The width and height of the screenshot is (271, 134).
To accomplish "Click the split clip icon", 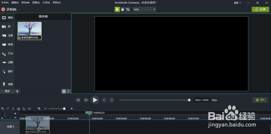I will pyautogui.click(x=29, y=109).
